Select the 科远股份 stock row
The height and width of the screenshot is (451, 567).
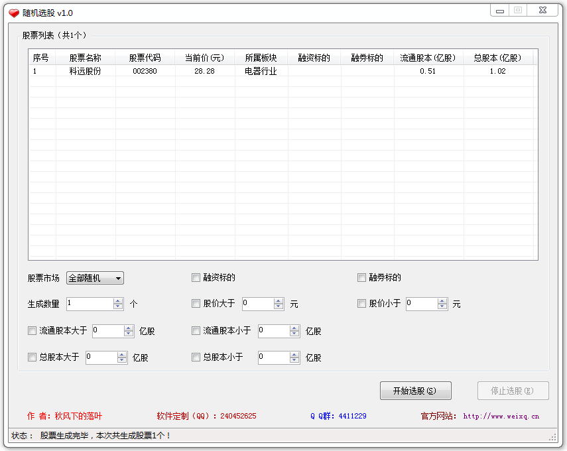[x=85, y=71]
